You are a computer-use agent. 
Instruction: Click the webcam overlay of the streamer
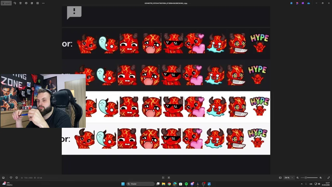(43, 101)
